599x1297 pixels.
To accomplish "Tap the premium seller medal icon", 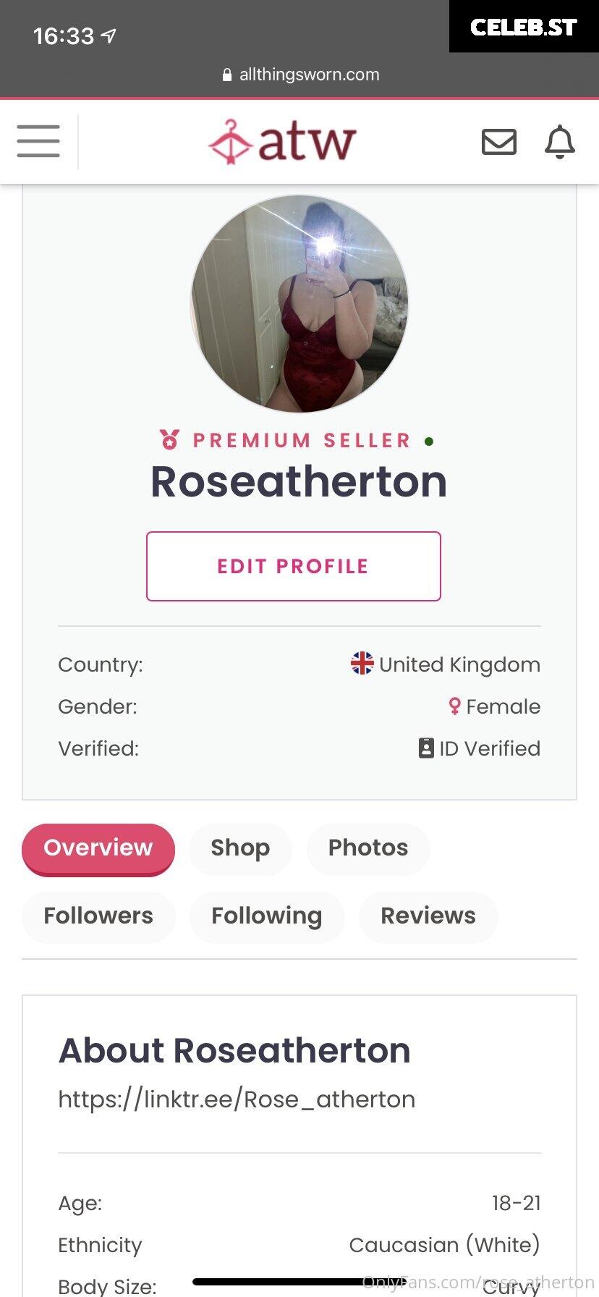I will point(170,439).
